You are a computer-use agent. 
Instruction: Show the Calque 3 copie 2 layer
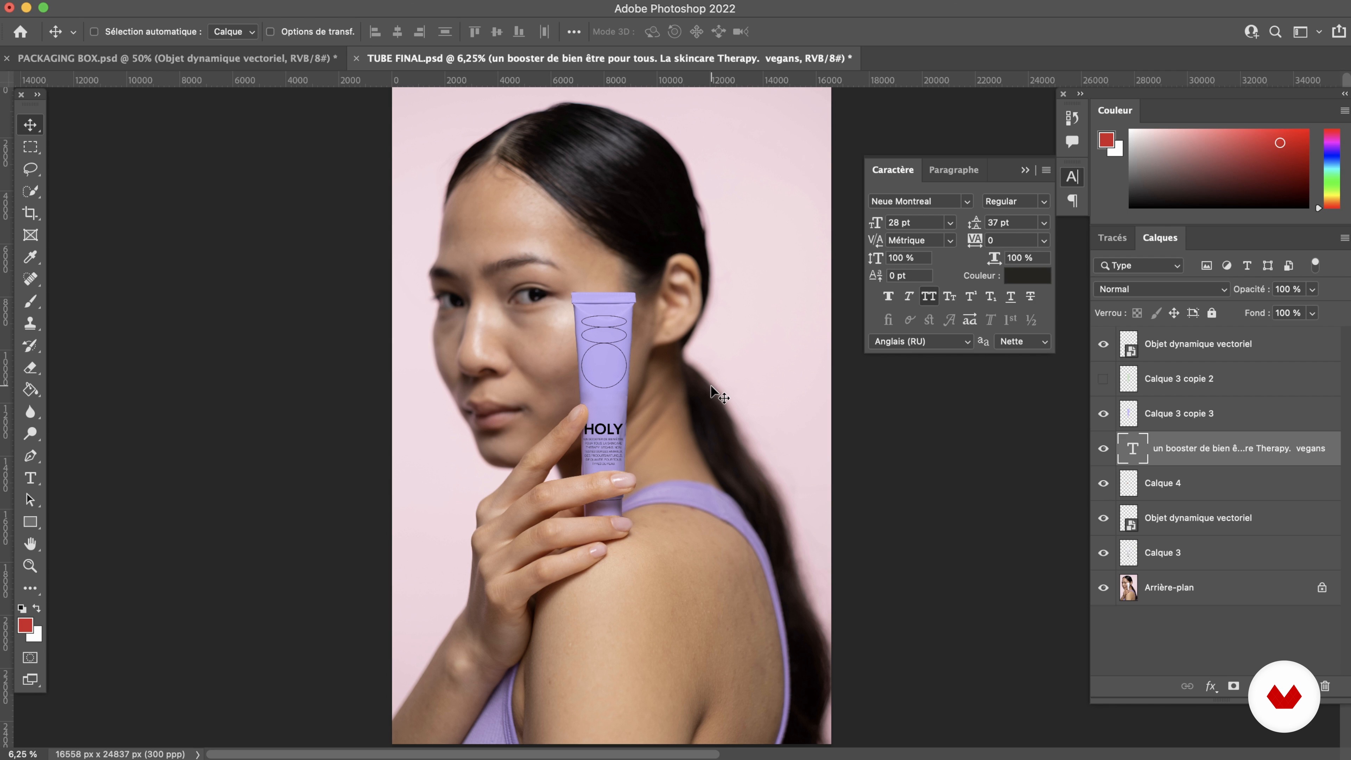(1103, 379)
